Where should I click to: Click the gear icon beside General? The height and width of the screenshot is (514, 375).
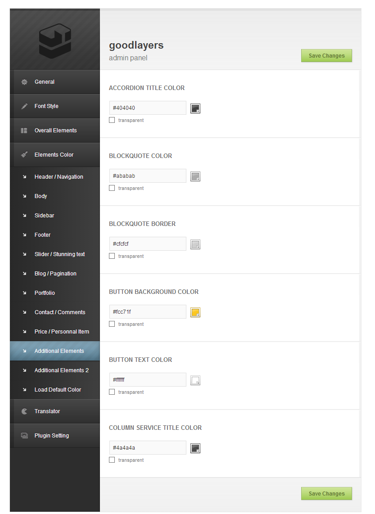point(24,82)
